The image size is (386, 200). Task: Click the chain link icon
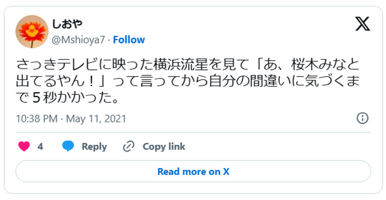pos(129,147)
